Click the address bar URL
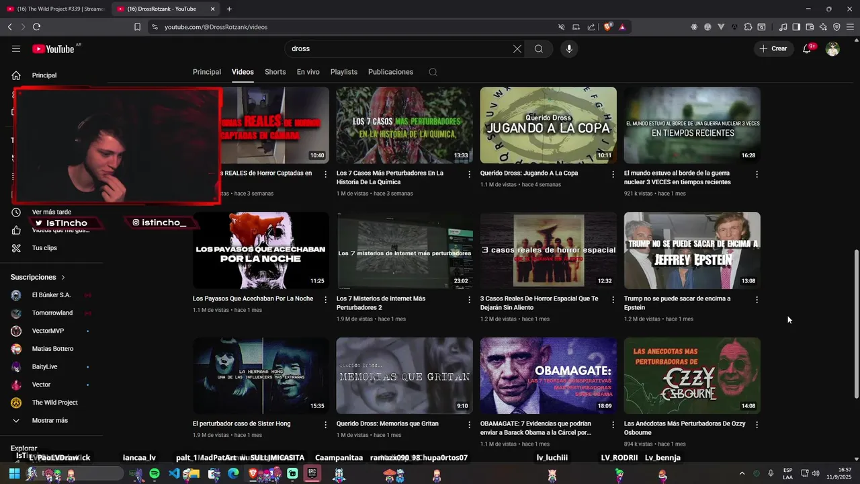 tap(216, 27)
